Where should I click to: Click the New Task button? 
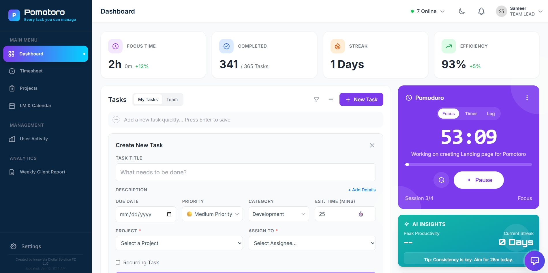361,100
